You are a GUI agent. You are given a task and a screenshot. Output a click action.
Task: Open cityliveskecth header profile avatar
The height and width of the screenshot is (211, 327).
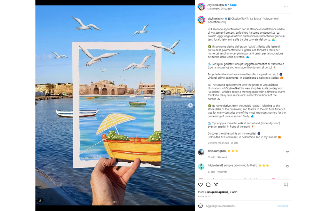tap(201, 7)
